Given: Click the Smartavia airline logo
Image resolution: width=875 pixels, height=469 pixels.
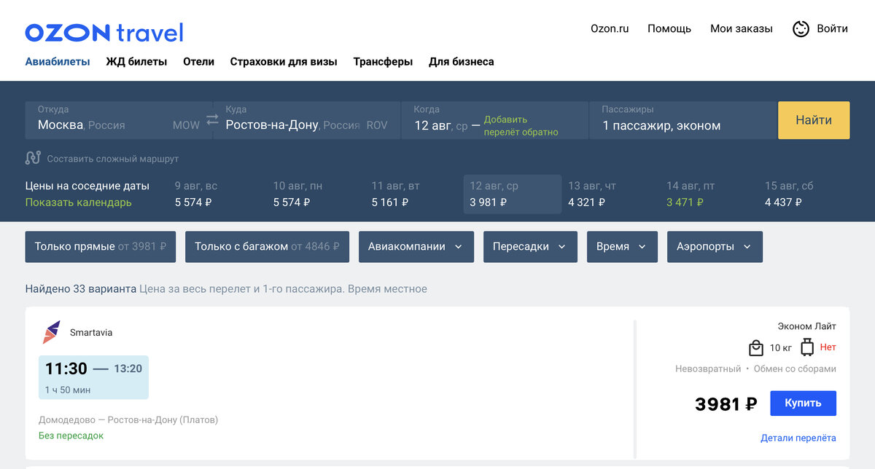Looking at the screenshot, I should click(52, 332).
